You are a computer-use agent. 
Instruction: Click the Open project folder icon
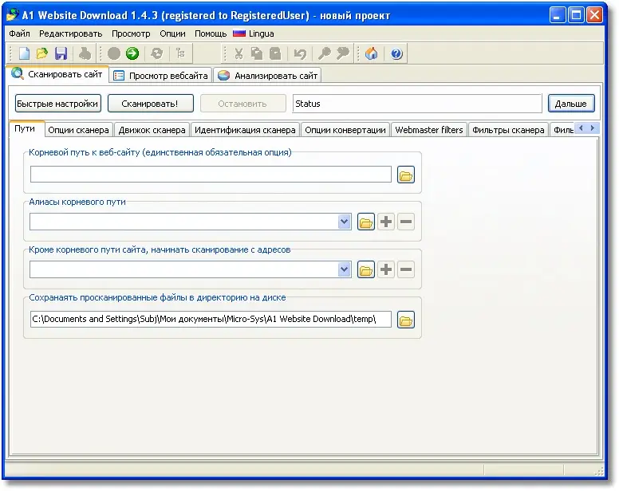pyautogui.click(x=41, y=53)
